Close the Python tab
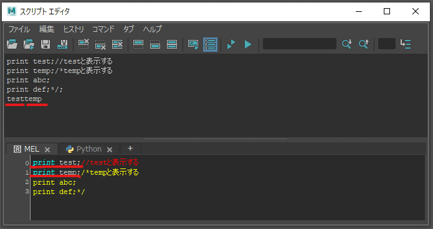Screen dimensions: 433x229 [110, 150]
